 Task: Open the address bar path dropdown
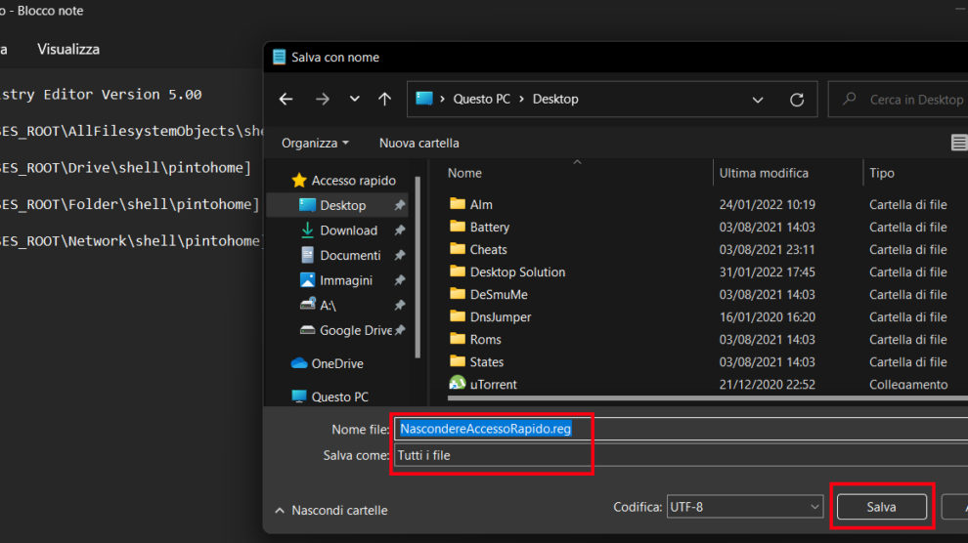758,100
